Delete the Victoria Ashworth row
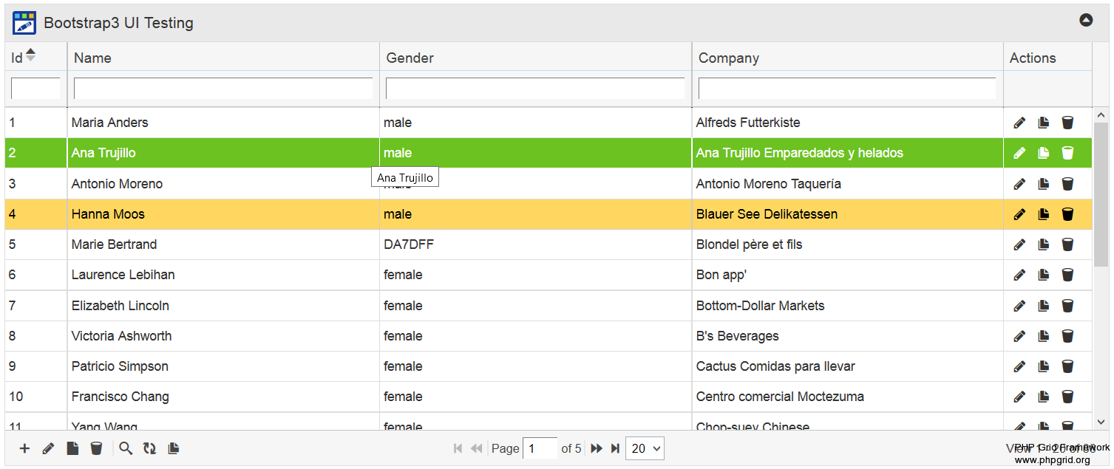Image resolution: width=1114 pixels, height=469 pixels. tap(1067, 336)
